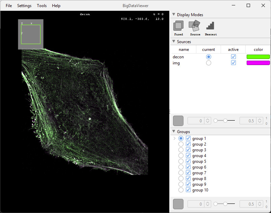Click the gray color box in Sources panel
The height and width of the screenshot is (213, 271).
click(178, 121)
